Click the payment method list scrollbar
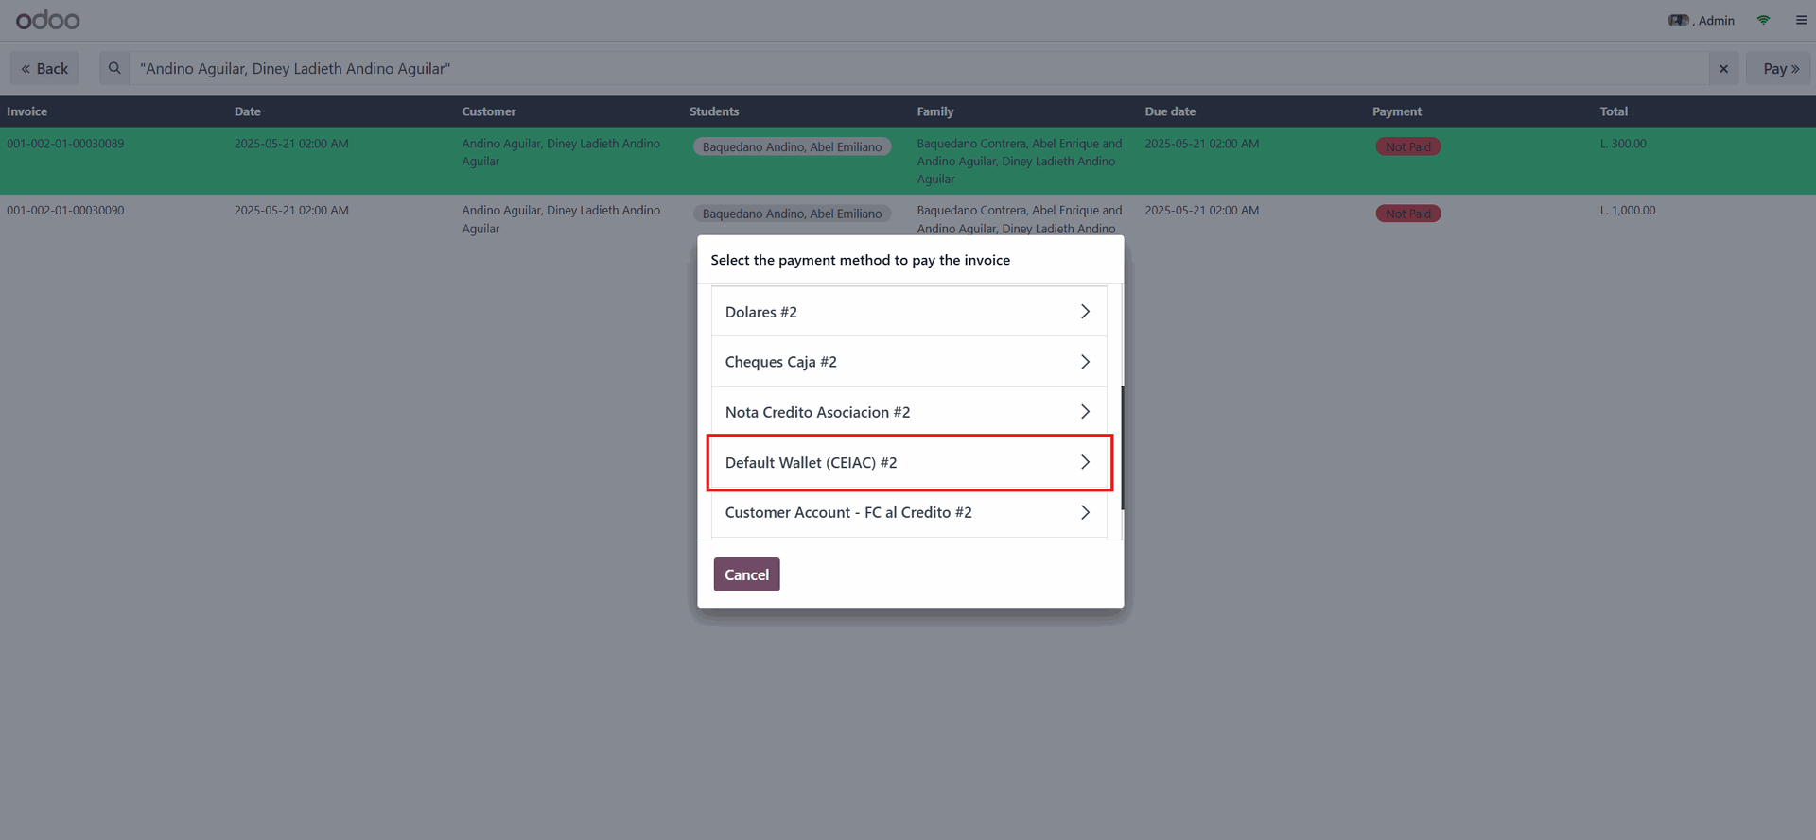The image size is (1816, 840). [x=1122, y=448]
